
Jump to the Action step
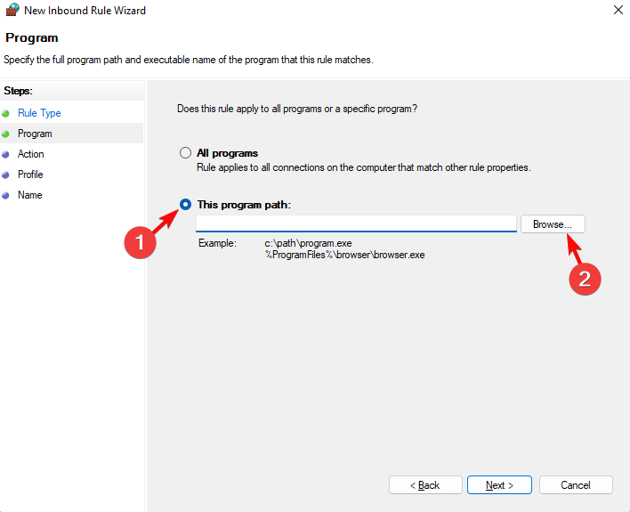[x=31, y=154]
